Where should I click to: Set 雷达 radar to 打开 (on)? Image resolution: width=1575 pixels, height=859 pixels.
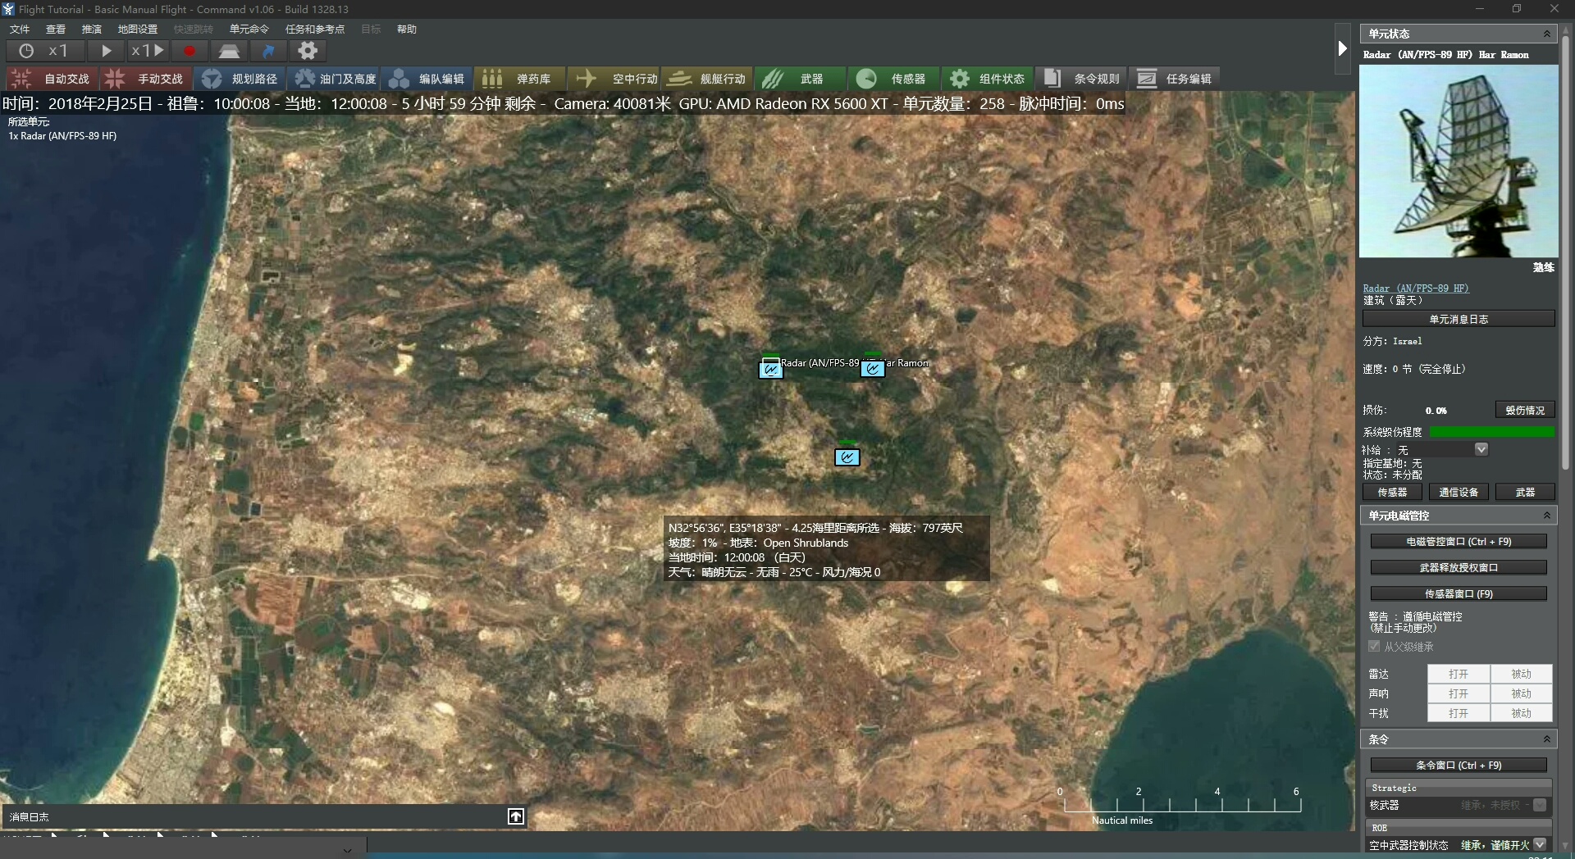pos(1458,674)
